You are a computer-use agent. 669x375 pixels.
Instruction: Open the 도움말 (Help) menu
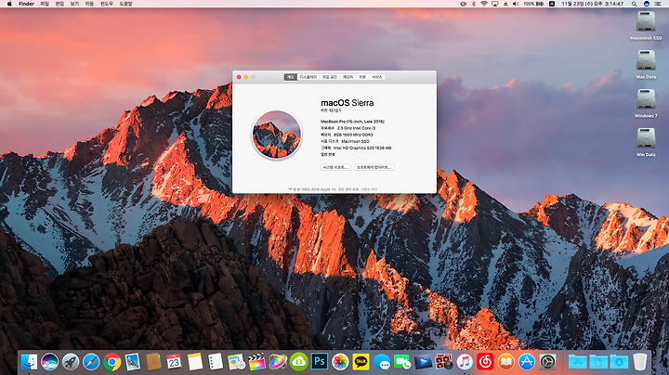point(125,4)
